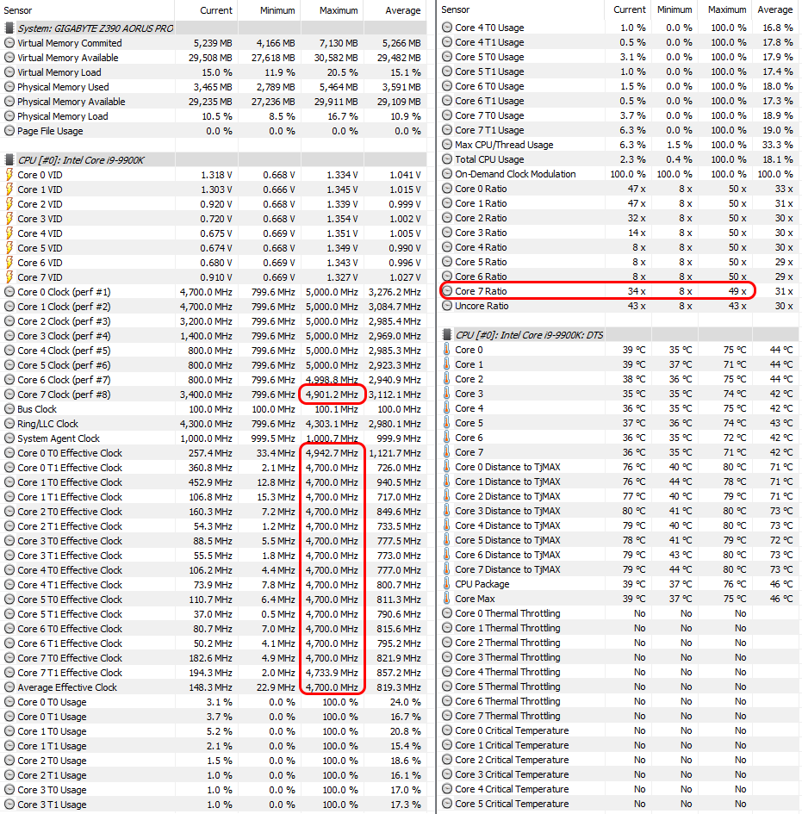The width and height of the screenshot is (802, 814).
Task: Click the System: GIGABYTE Z390 AORUS PRO chip icon
Action: (x=9, y=28)
